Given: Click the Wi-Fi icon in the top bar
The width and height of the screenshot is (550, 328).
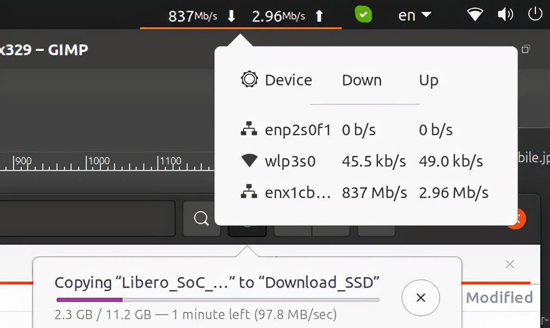Looking at the screenshot, I should (474, 15).
